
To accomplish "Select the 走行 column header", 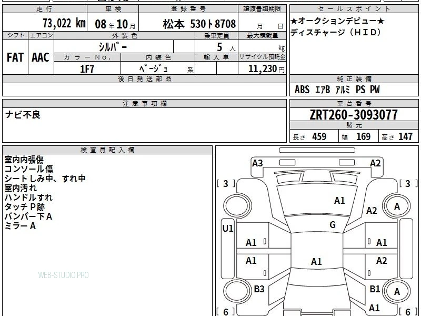I will (45, 9).
